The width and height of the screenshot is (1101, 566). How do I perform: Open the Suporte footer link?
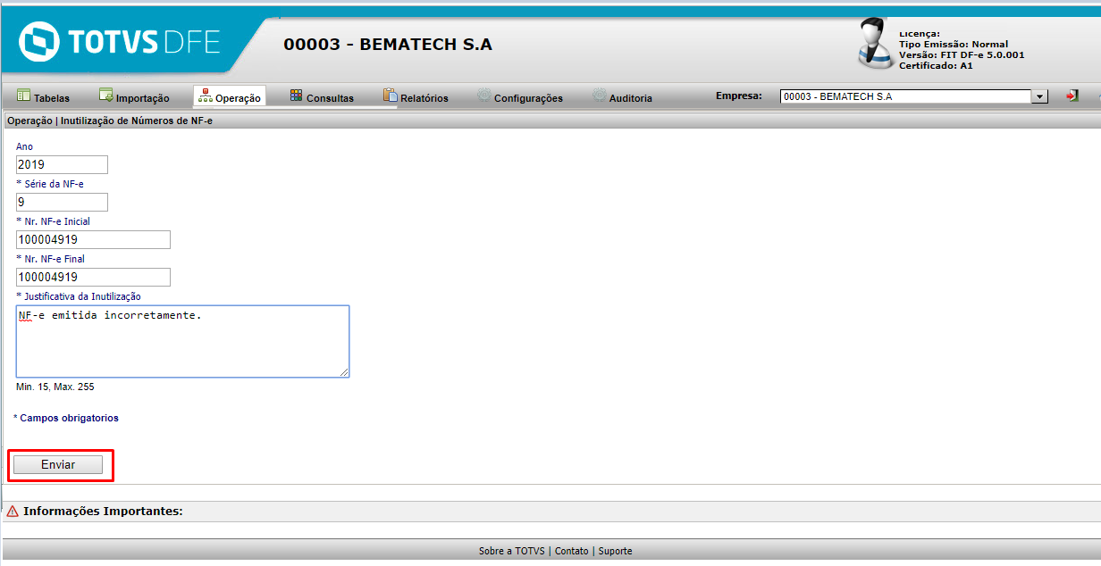click(615, 551)
